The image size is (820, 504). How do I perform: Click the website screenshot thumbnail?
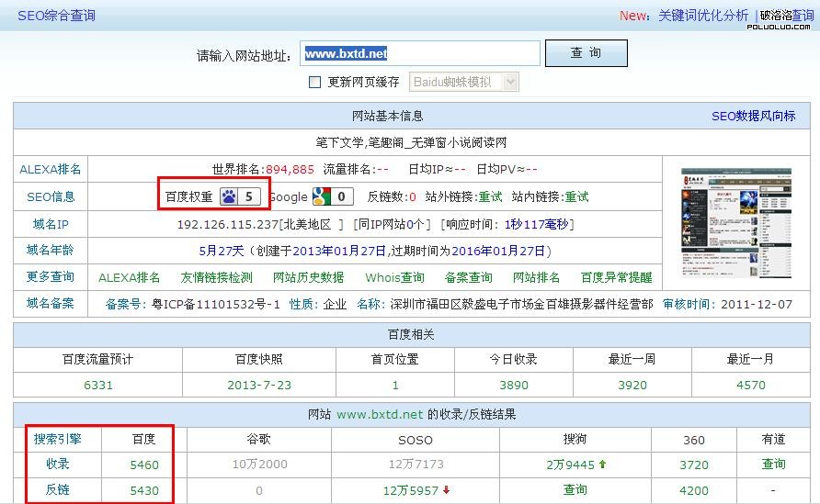click(x=736, y=223)
